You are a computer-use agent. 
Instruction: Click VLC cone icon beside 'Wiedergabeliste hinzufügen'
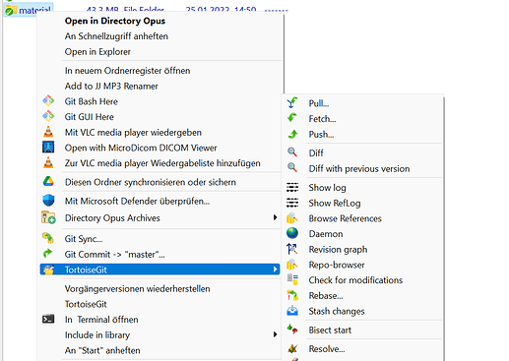point(48,162)
